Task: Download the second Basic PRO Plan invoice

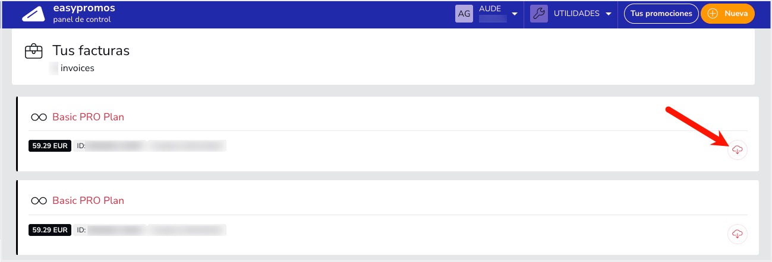Action: pyautogui.click(x=738, y=234)
